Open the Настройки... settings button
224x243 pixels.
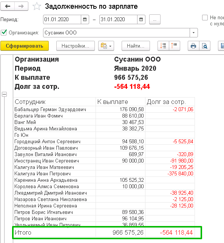pos(76,46)
